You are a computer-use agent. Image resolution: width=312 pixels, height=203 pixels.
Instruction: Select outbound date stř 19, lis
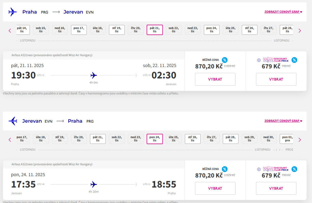[117, 30]
